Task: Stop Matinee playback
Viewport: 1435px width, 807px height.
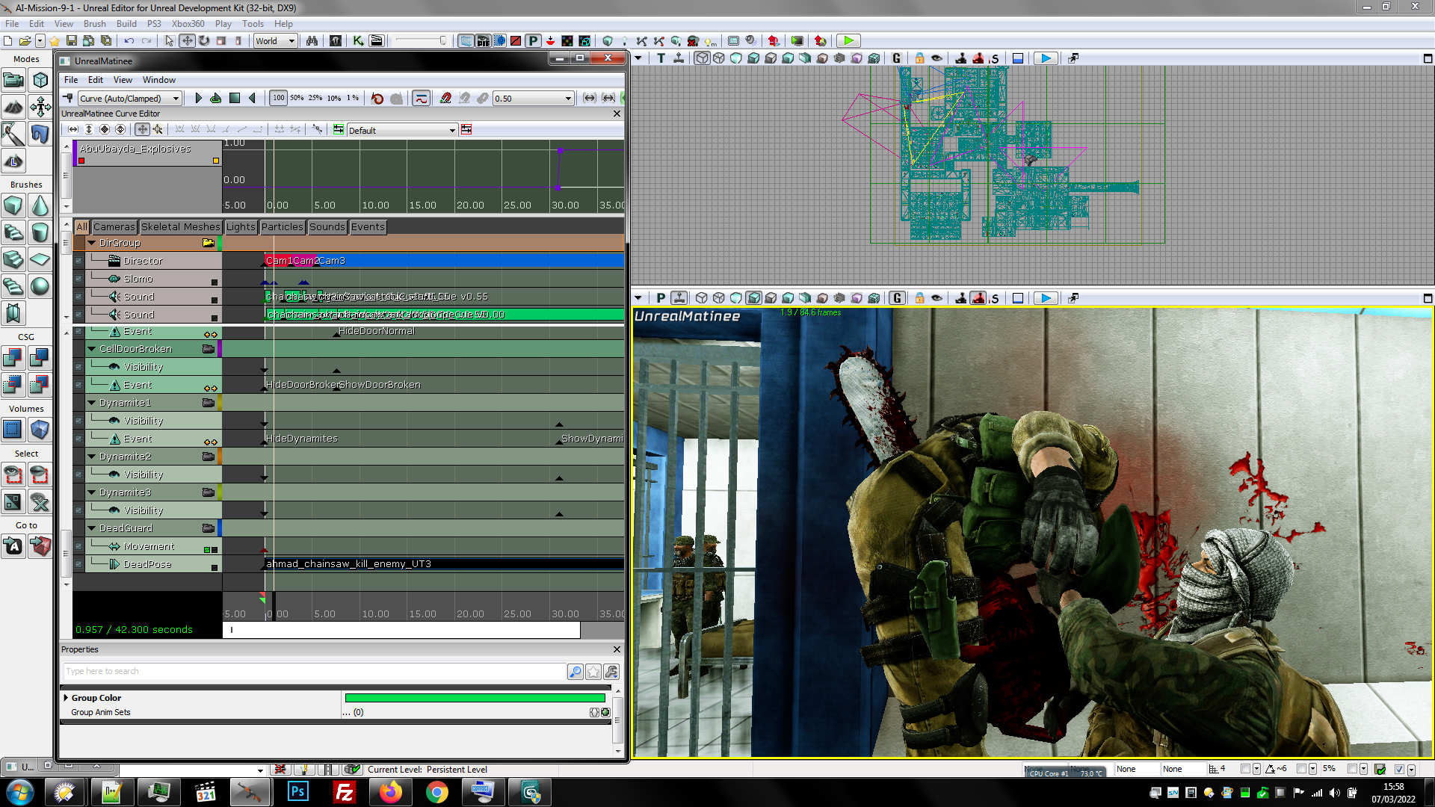Action: click(x=235, y=98)
